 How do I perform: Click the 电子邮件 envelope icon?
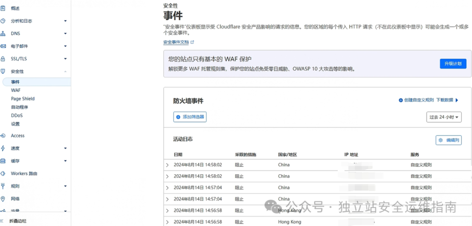3,47
